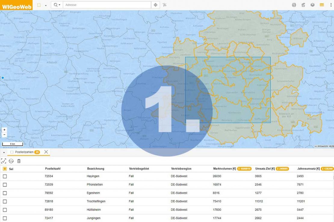Check the Hayingen row checkbox
Image resolution: width=334 pixels, height=222 pixels.
(5, 176)
